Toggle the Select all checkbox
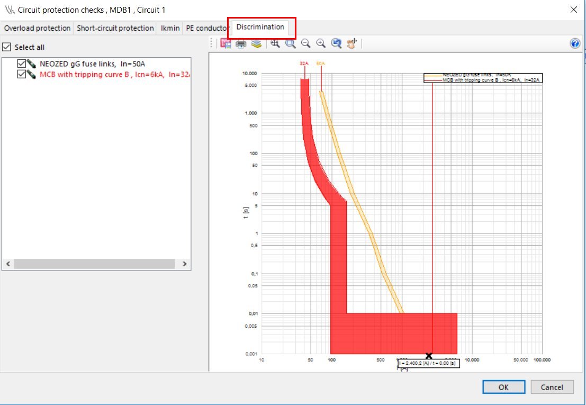 click(6, 47)
